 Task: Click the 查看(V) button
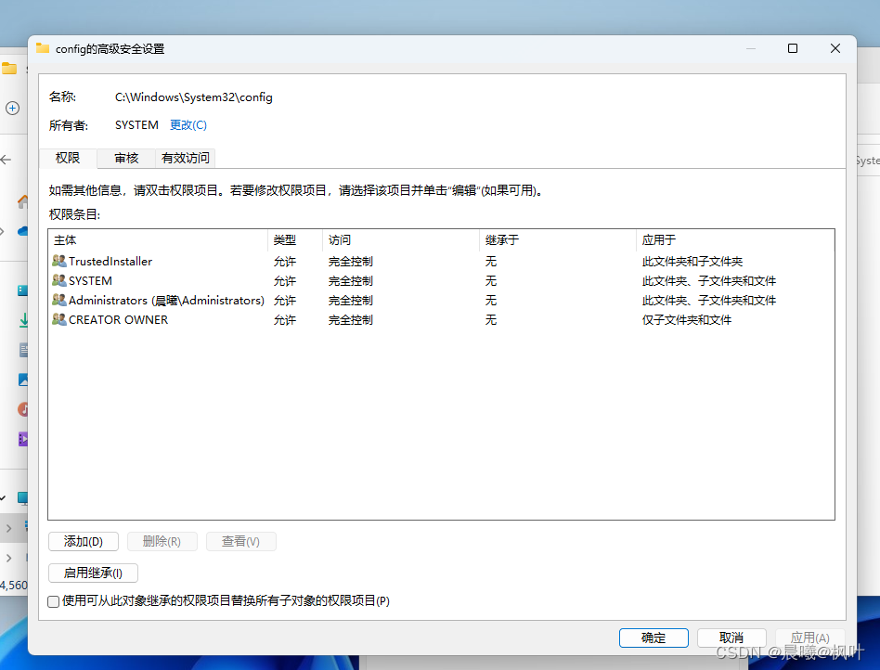(240, 542)
